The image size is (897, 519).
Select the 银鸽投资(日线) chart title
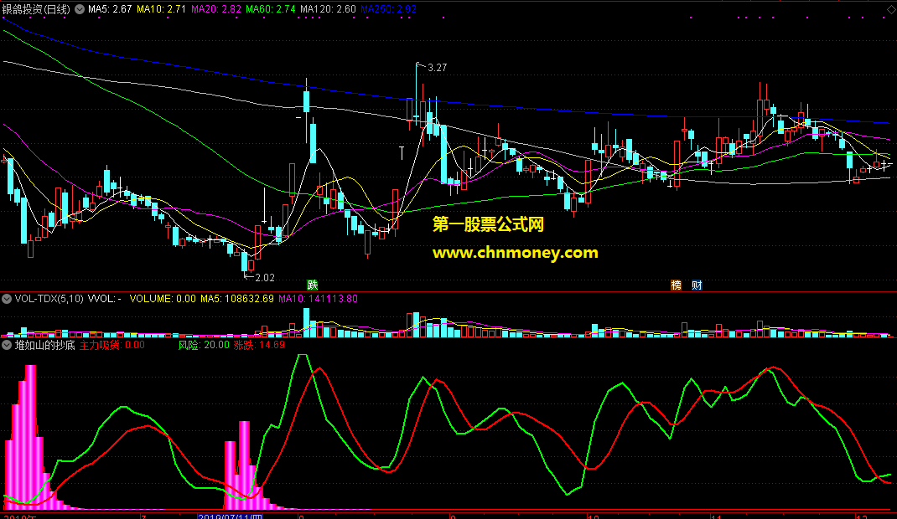[x=36, y=9]
